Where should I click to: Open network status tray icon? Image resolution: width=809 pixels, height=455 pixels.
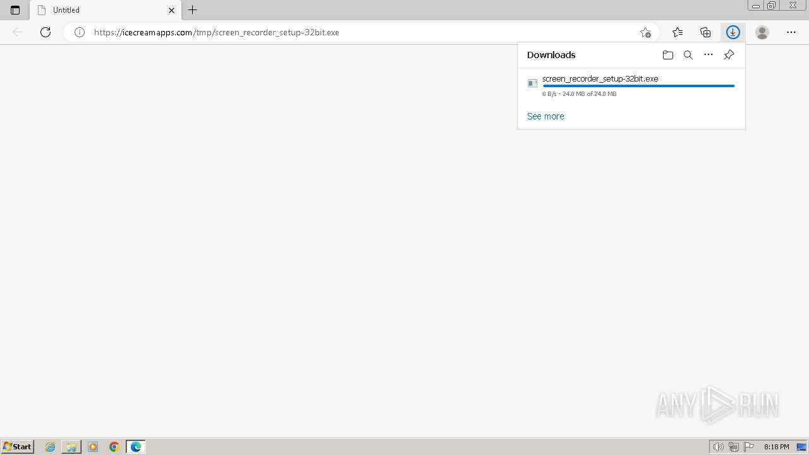coord(734,447)
